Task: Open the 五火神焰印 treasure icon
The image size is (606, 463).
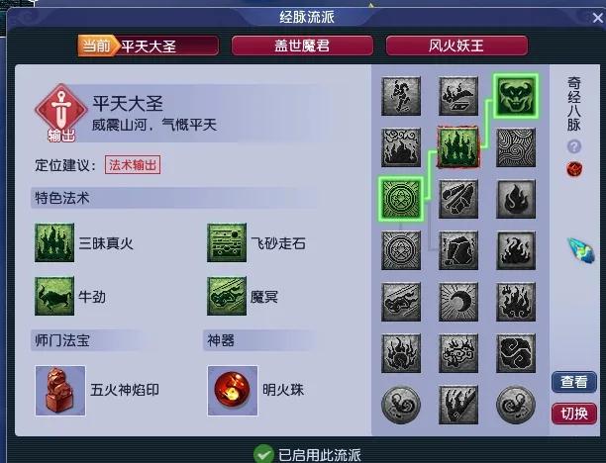Action: 60,391
